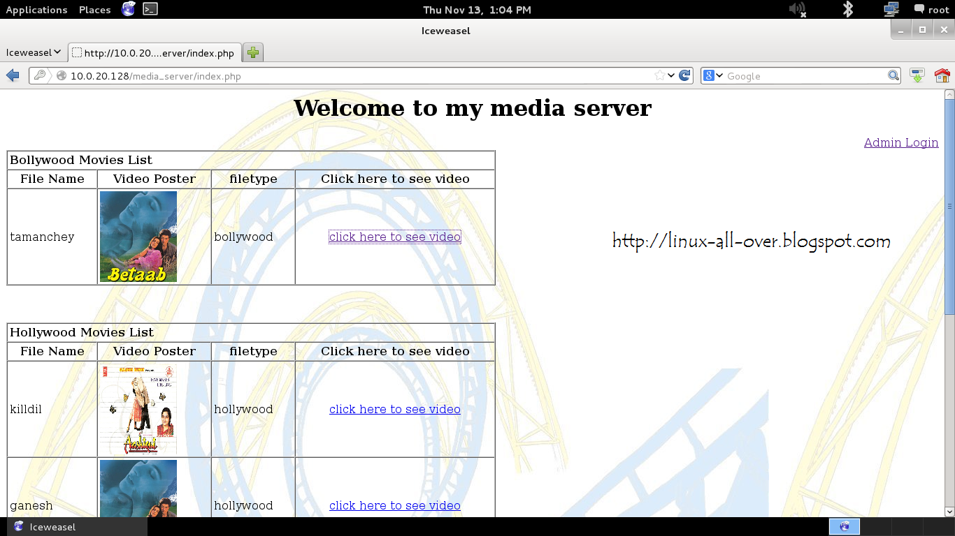This screenshot has width=955, height=536.
Task: Click the "hollywood" filetype in ganesh row
Action: coord(243,505)
